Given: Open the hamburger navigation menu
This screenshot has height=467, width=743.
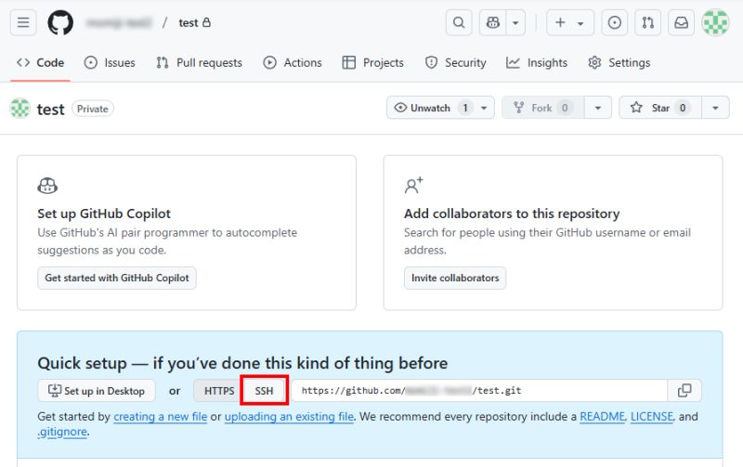Looking at the screenshot, I should (x=23, y=22).
